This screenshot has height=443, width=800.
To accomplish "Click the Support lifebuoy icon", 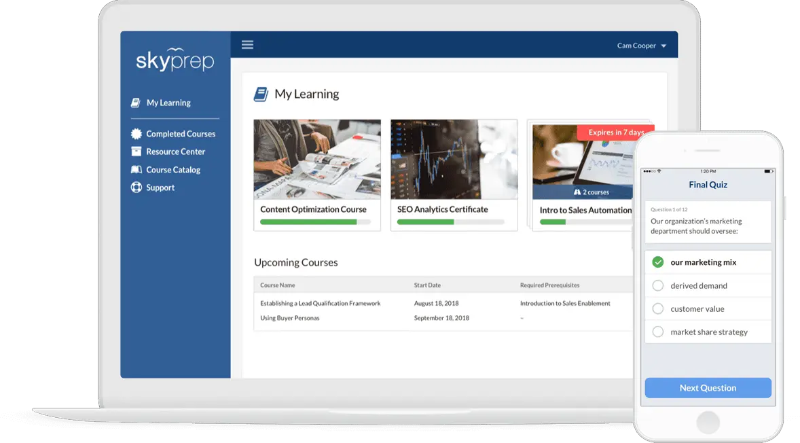I will pyautogui.click(x=137, y=188).
